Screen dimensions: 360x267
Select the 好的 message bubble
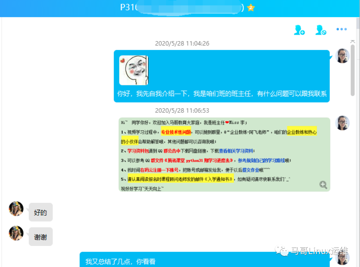click(x=40, y=212)
